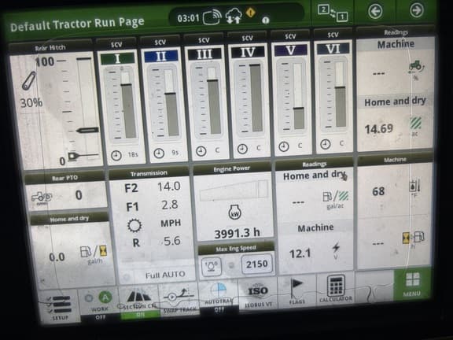Image resolution: width=453 pixels, height=340 pixels.
Task: Open the Flags shortcut
Action: 296,290
